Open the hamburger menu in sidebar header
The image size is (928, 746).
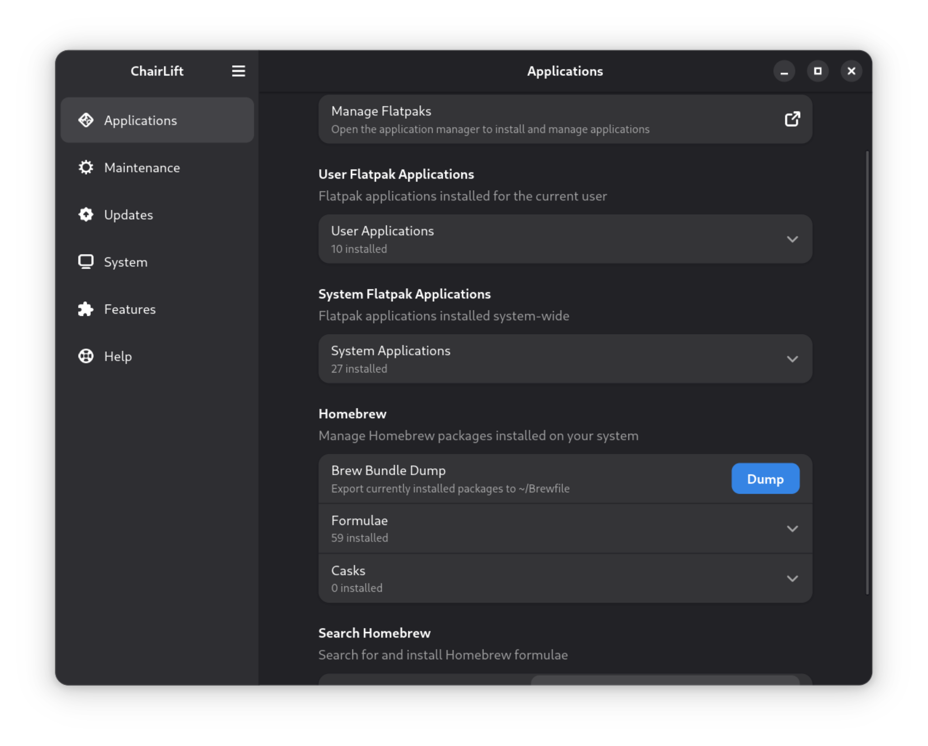point(238,71)
